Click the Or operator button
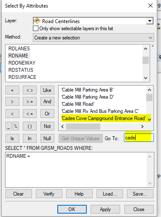 pyautogui.click(x=47, y=114)
